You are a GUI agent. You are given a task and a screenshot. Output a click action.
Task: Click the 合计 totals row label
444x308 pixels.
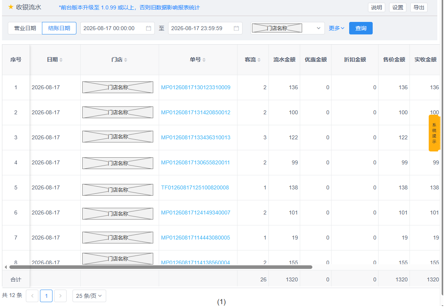point(16,280)
